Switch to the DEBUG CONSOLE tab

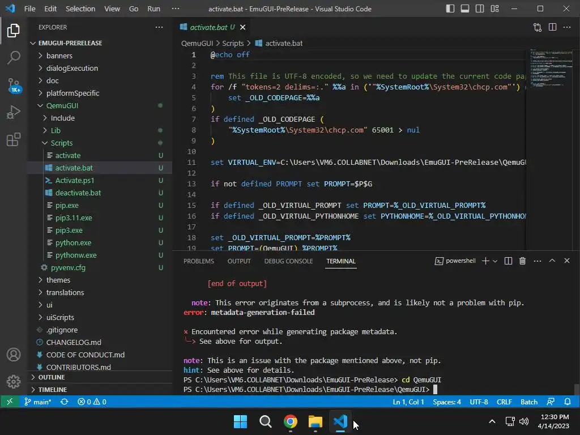point(288,261)
